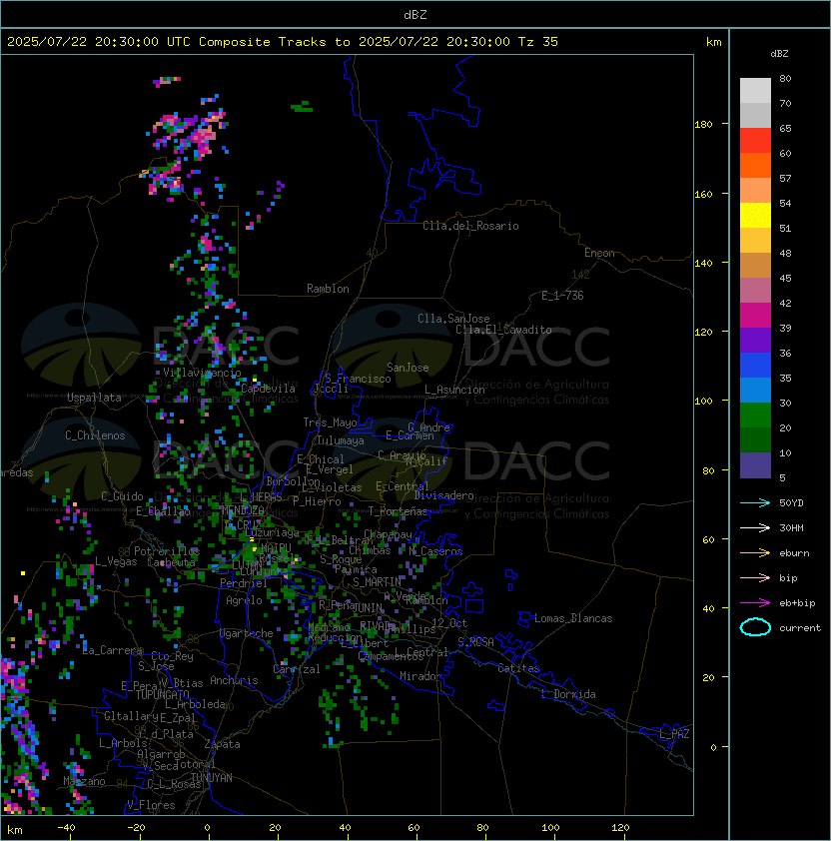
Task: Click the 'E_1-736' map label
Action: coord(562,296)
